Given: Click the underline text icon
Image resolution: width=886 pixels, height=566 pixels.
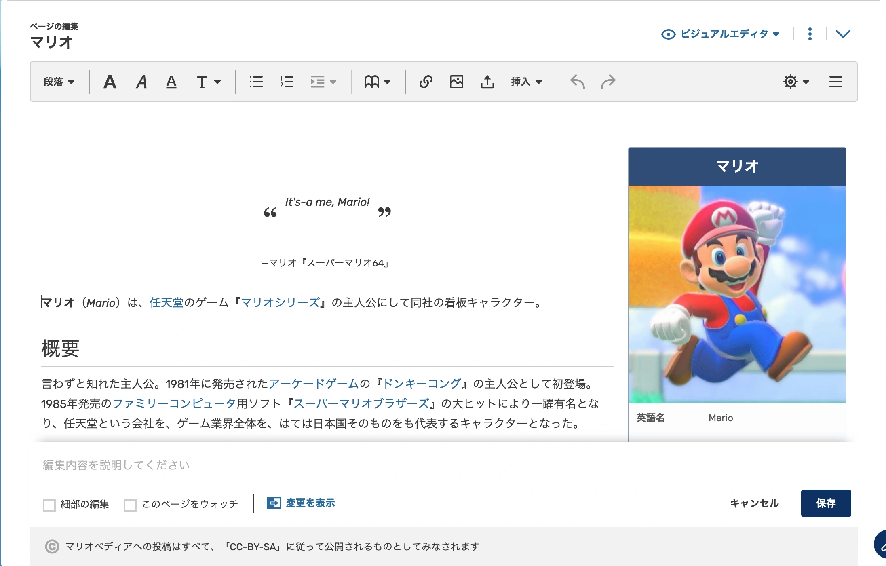Looking at the screenshot, I should click(x=171, y=82).
